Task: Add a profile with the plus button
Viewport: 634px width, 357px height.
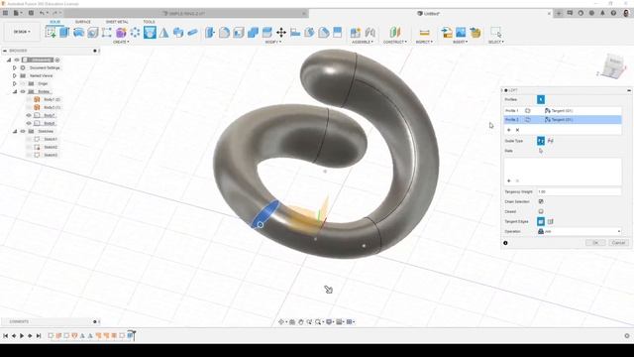Action: pyautogui.click(x=508, y=130)
